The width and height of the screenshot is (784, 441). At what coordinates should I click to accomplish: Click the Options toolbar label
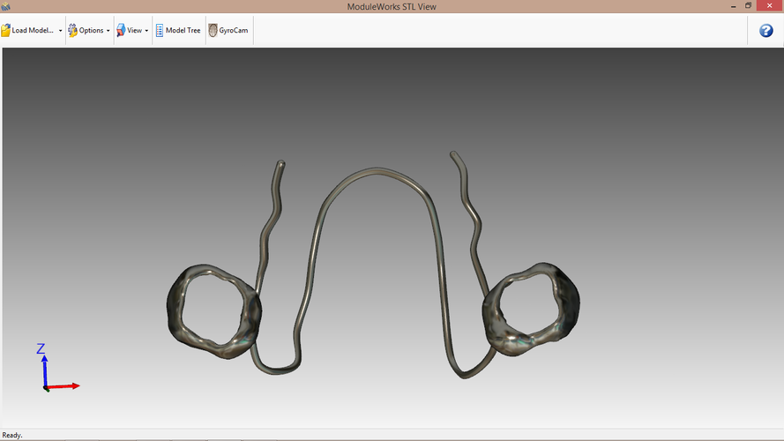pyautogui.click(x=91, y=31)
